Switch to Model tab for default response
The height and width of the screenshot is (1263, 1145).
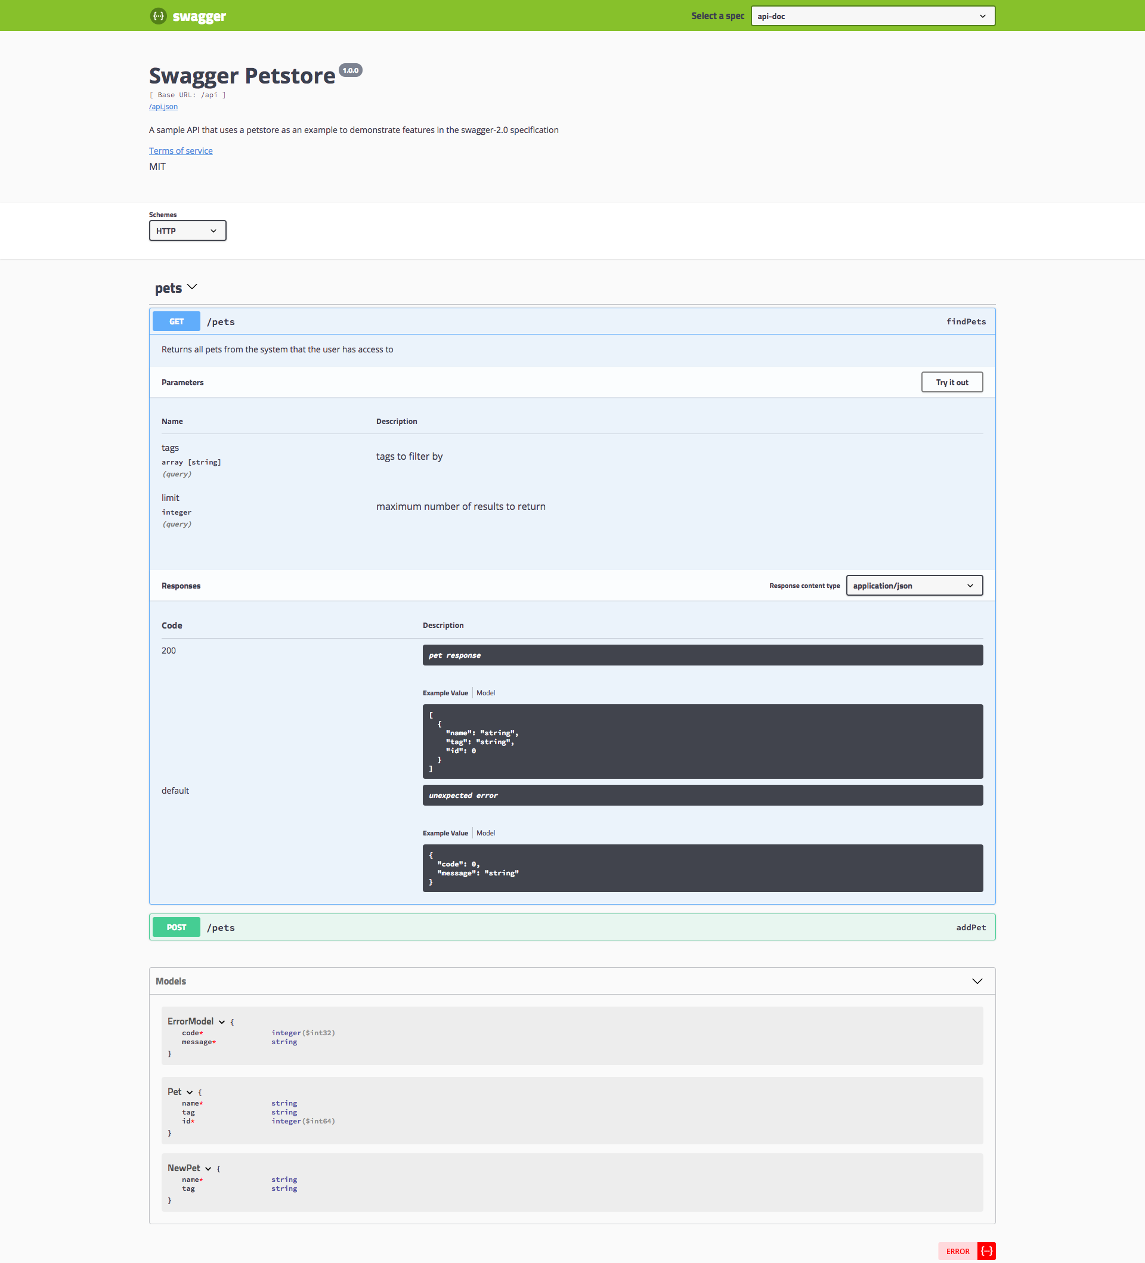coord(485,833)
